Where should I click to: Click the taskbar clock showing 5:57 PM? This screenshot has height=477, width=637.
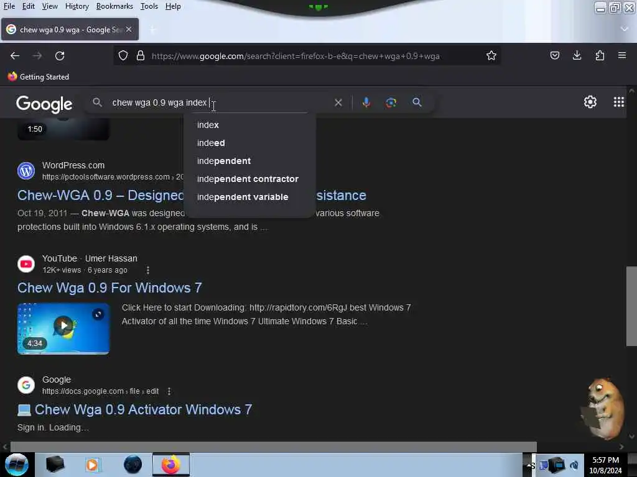(605, 465)
